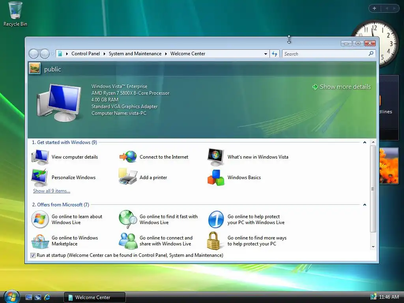Collapse the Get started with Windows section
404x303 pixels.
pyautogui.click(x=365, y=142)
